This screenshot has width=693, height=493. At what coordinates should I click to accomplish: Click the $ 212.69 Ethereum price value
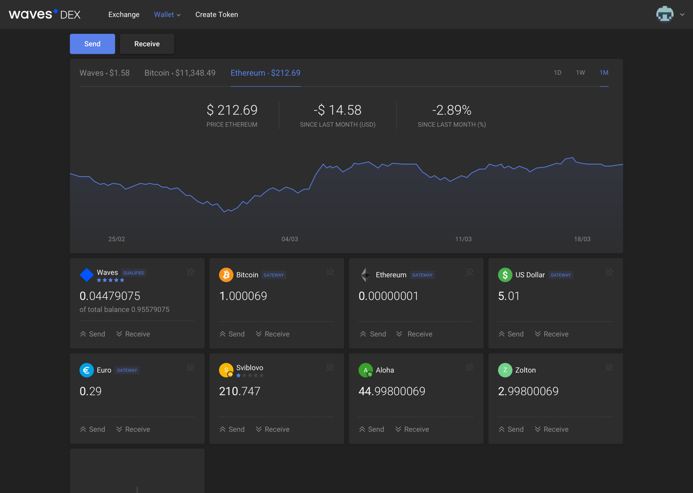tap(232, 110)
